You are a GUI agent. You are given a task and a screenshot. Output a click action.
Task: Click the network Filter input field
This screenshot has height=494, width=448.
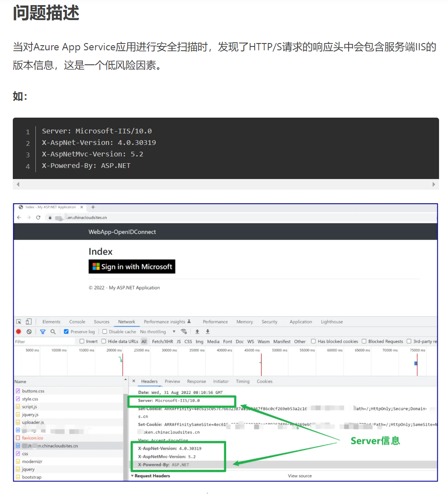coord(44,341)
